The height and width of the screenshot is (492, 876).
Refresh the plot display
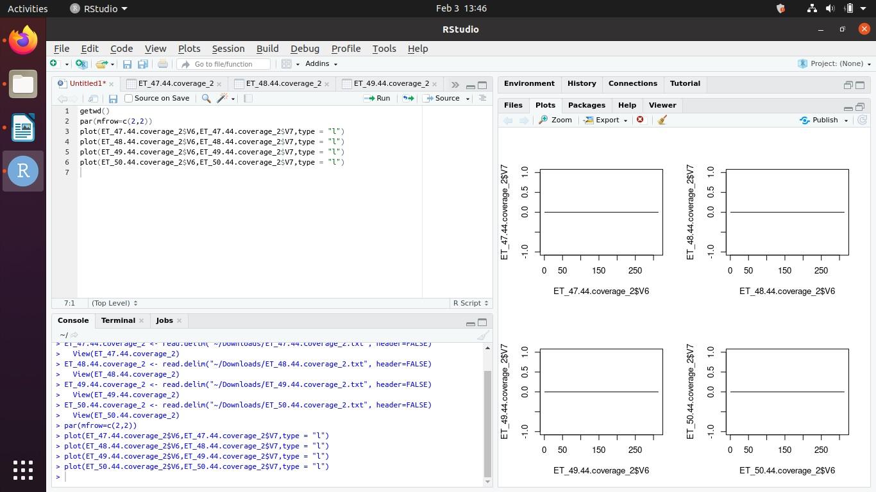[864, 120]
